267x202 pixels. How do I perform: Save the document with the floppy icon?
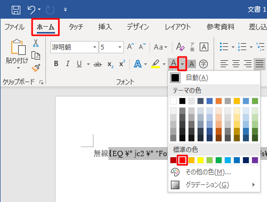click(x=16, y=10)
